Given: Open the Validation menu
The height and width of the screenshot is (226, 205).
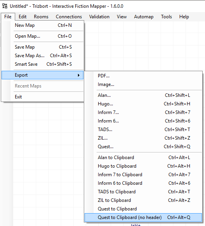Looking at the screenshot, I should (x=99, y=17).
